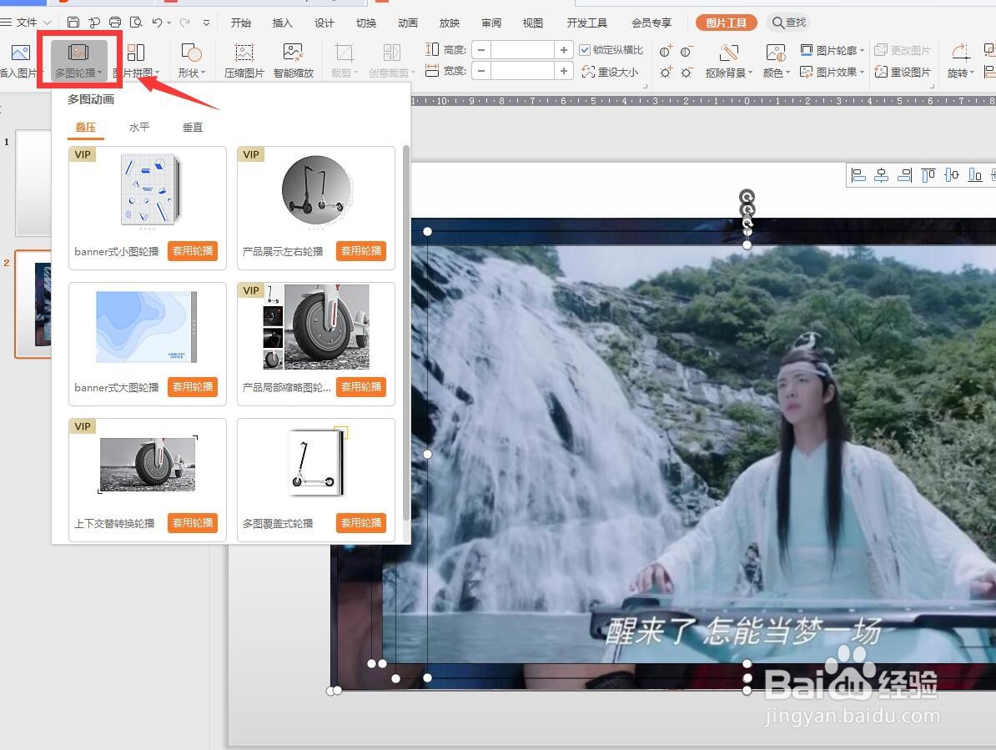996x750 pixels.
Task: Switch to the 开发工具 Developer tab
Action: [x=587, y=23]
